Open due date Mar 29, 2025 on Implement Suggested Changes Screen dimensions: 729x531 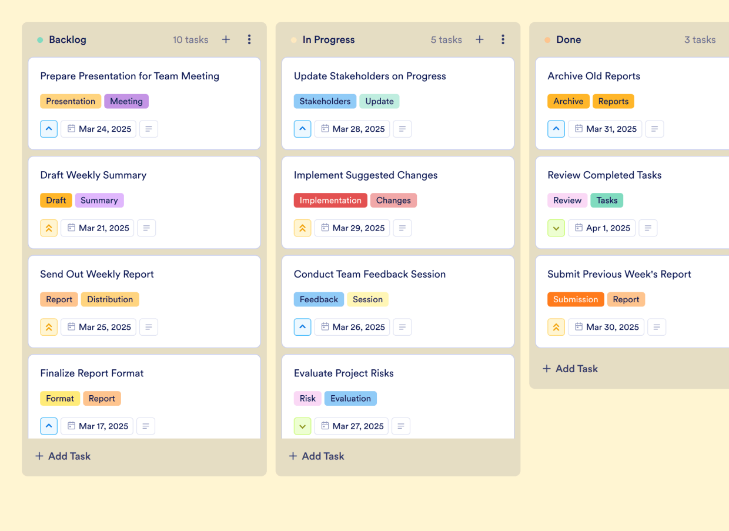click(x=352, y=228)
